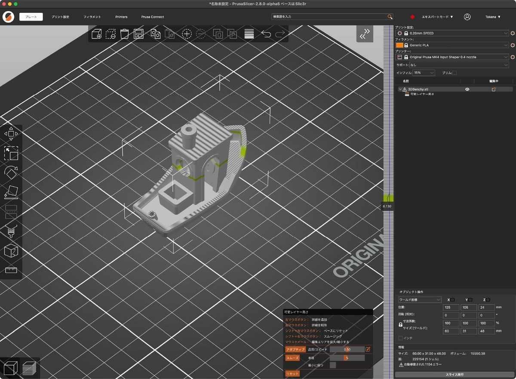Click the Split to parts icon

232,34
